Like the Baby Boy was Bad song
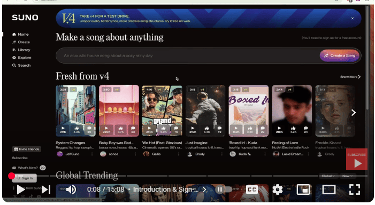This screenshot has width=375, height=205. (120, 130)
